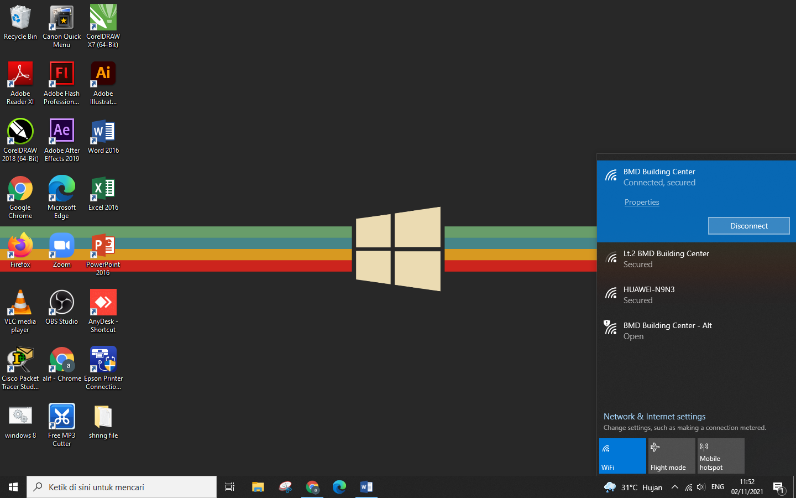Select the alif - Chrome profile shortcut
This screenshot has height=498, width=796.
(62, 365)
